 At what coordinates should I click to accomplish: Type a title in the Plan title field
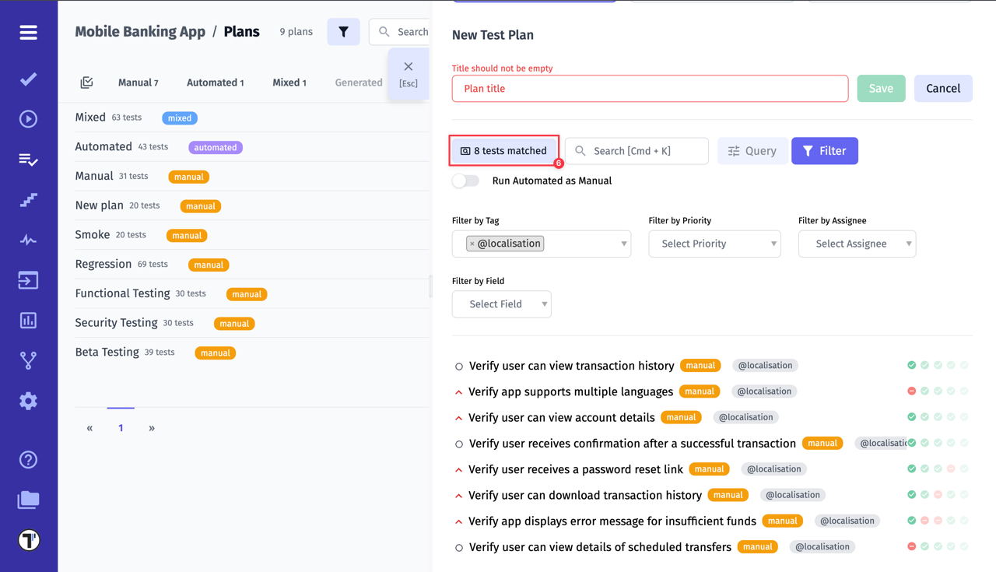650,88
